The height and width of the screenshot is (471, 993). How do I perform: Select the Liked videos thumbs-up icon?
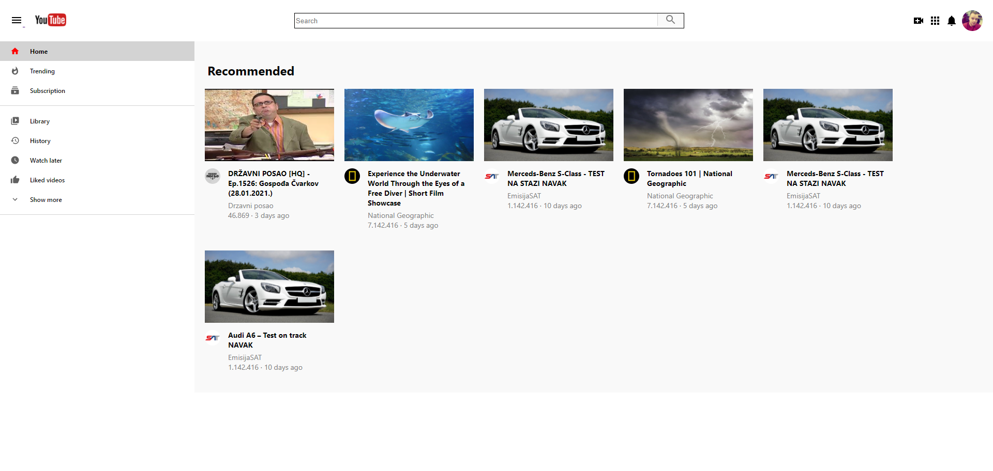tap(16, 180)
